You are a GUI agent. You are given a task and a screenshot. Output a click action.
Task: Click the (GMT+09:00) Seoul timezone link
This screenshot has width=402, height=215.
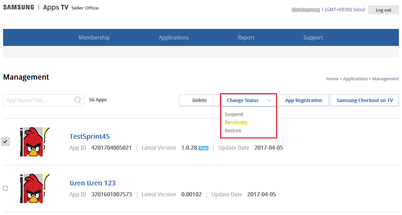[345, 10]
